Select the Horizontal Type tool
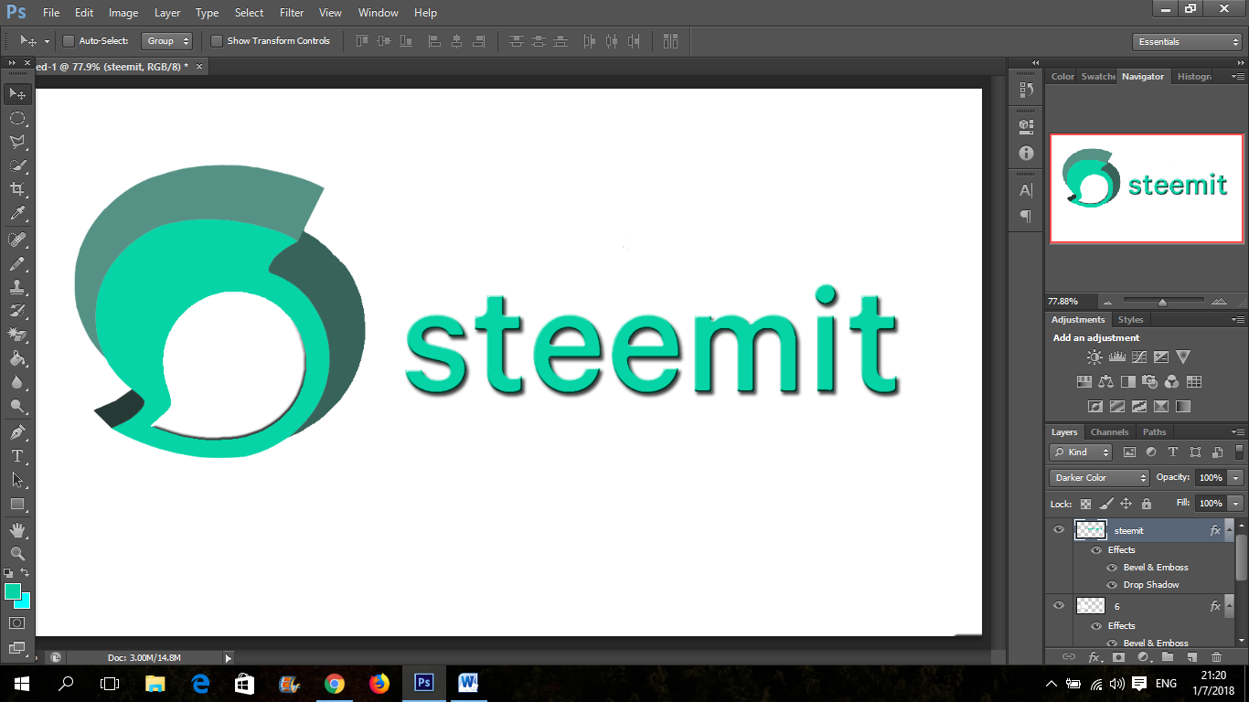This screenshot has height=702, width=1249. pos(17,455)
